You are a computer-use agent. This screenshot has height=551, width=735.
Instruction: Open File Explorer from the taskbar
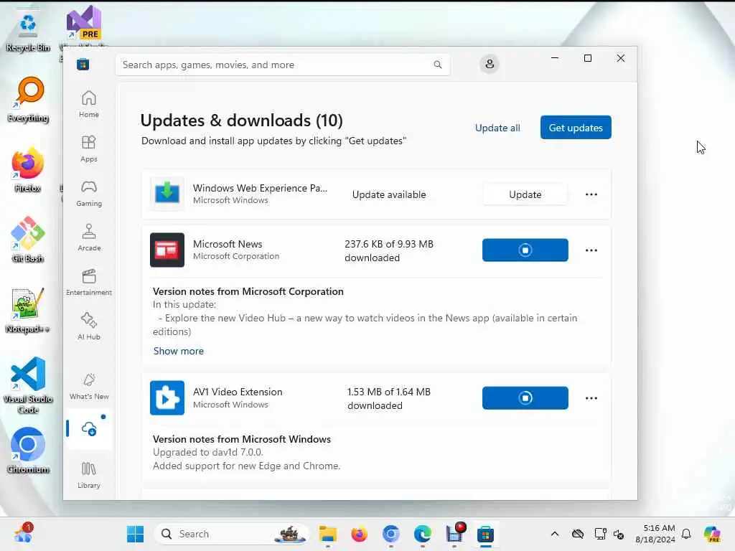coord(327,534)
